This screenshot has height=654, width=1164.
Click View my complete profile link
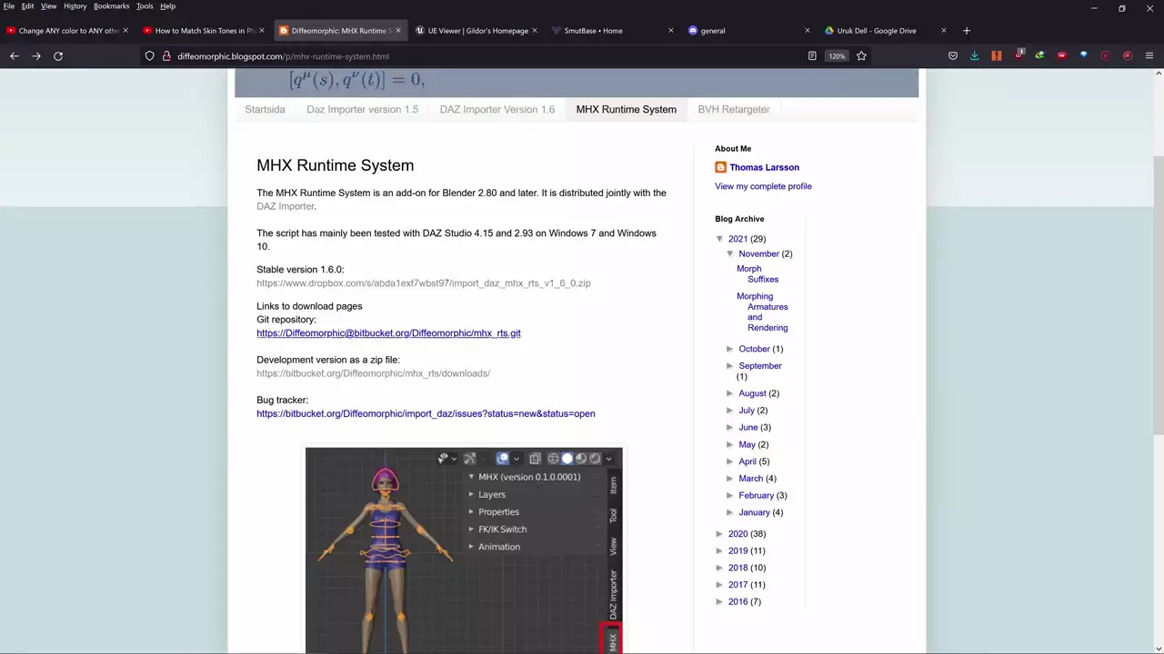[x=762, y=186]
